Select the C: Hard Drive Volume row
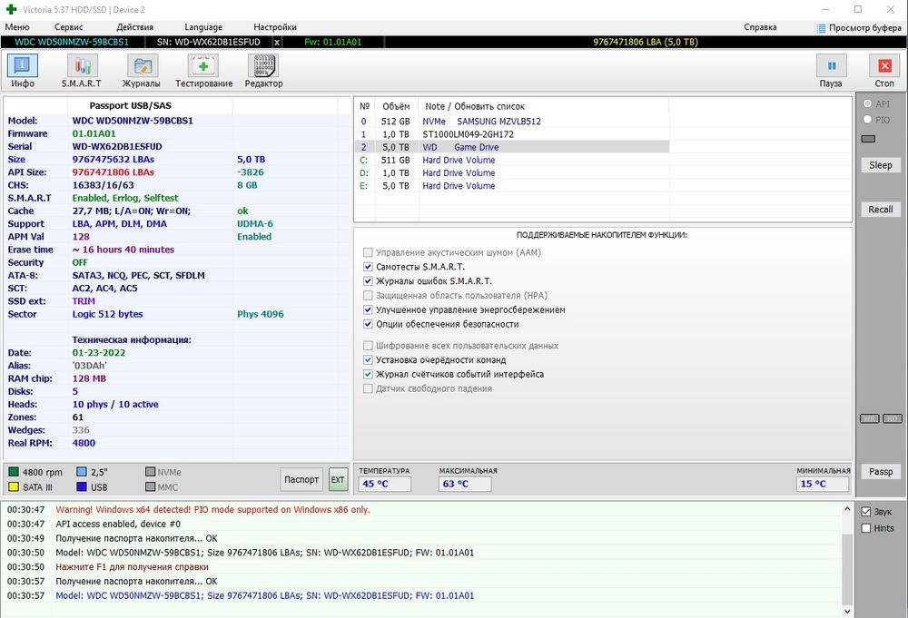The height and width of the screenshot is (618, 908). (512, 161)
